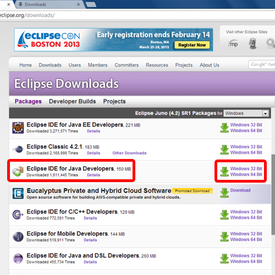Click Windows 32 Bit for Eclipse Classic

(x=246, y=147)
